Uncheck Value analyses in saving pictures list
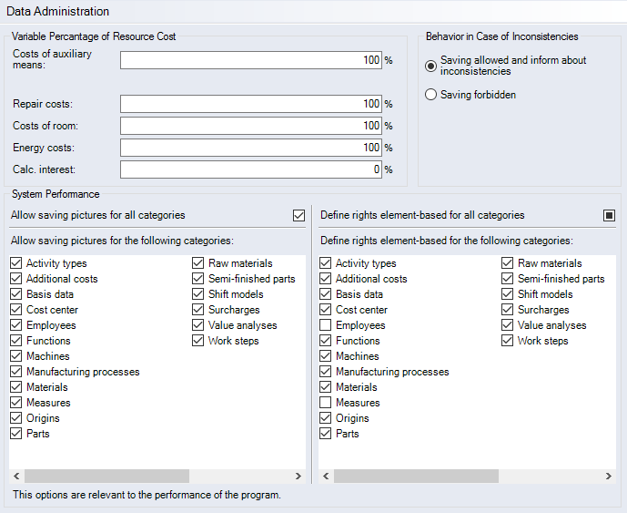 pyautogui.click(x=198, y=325)
